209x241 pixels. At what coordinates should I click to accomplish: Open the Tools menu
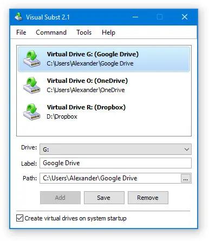pos(84,32)
